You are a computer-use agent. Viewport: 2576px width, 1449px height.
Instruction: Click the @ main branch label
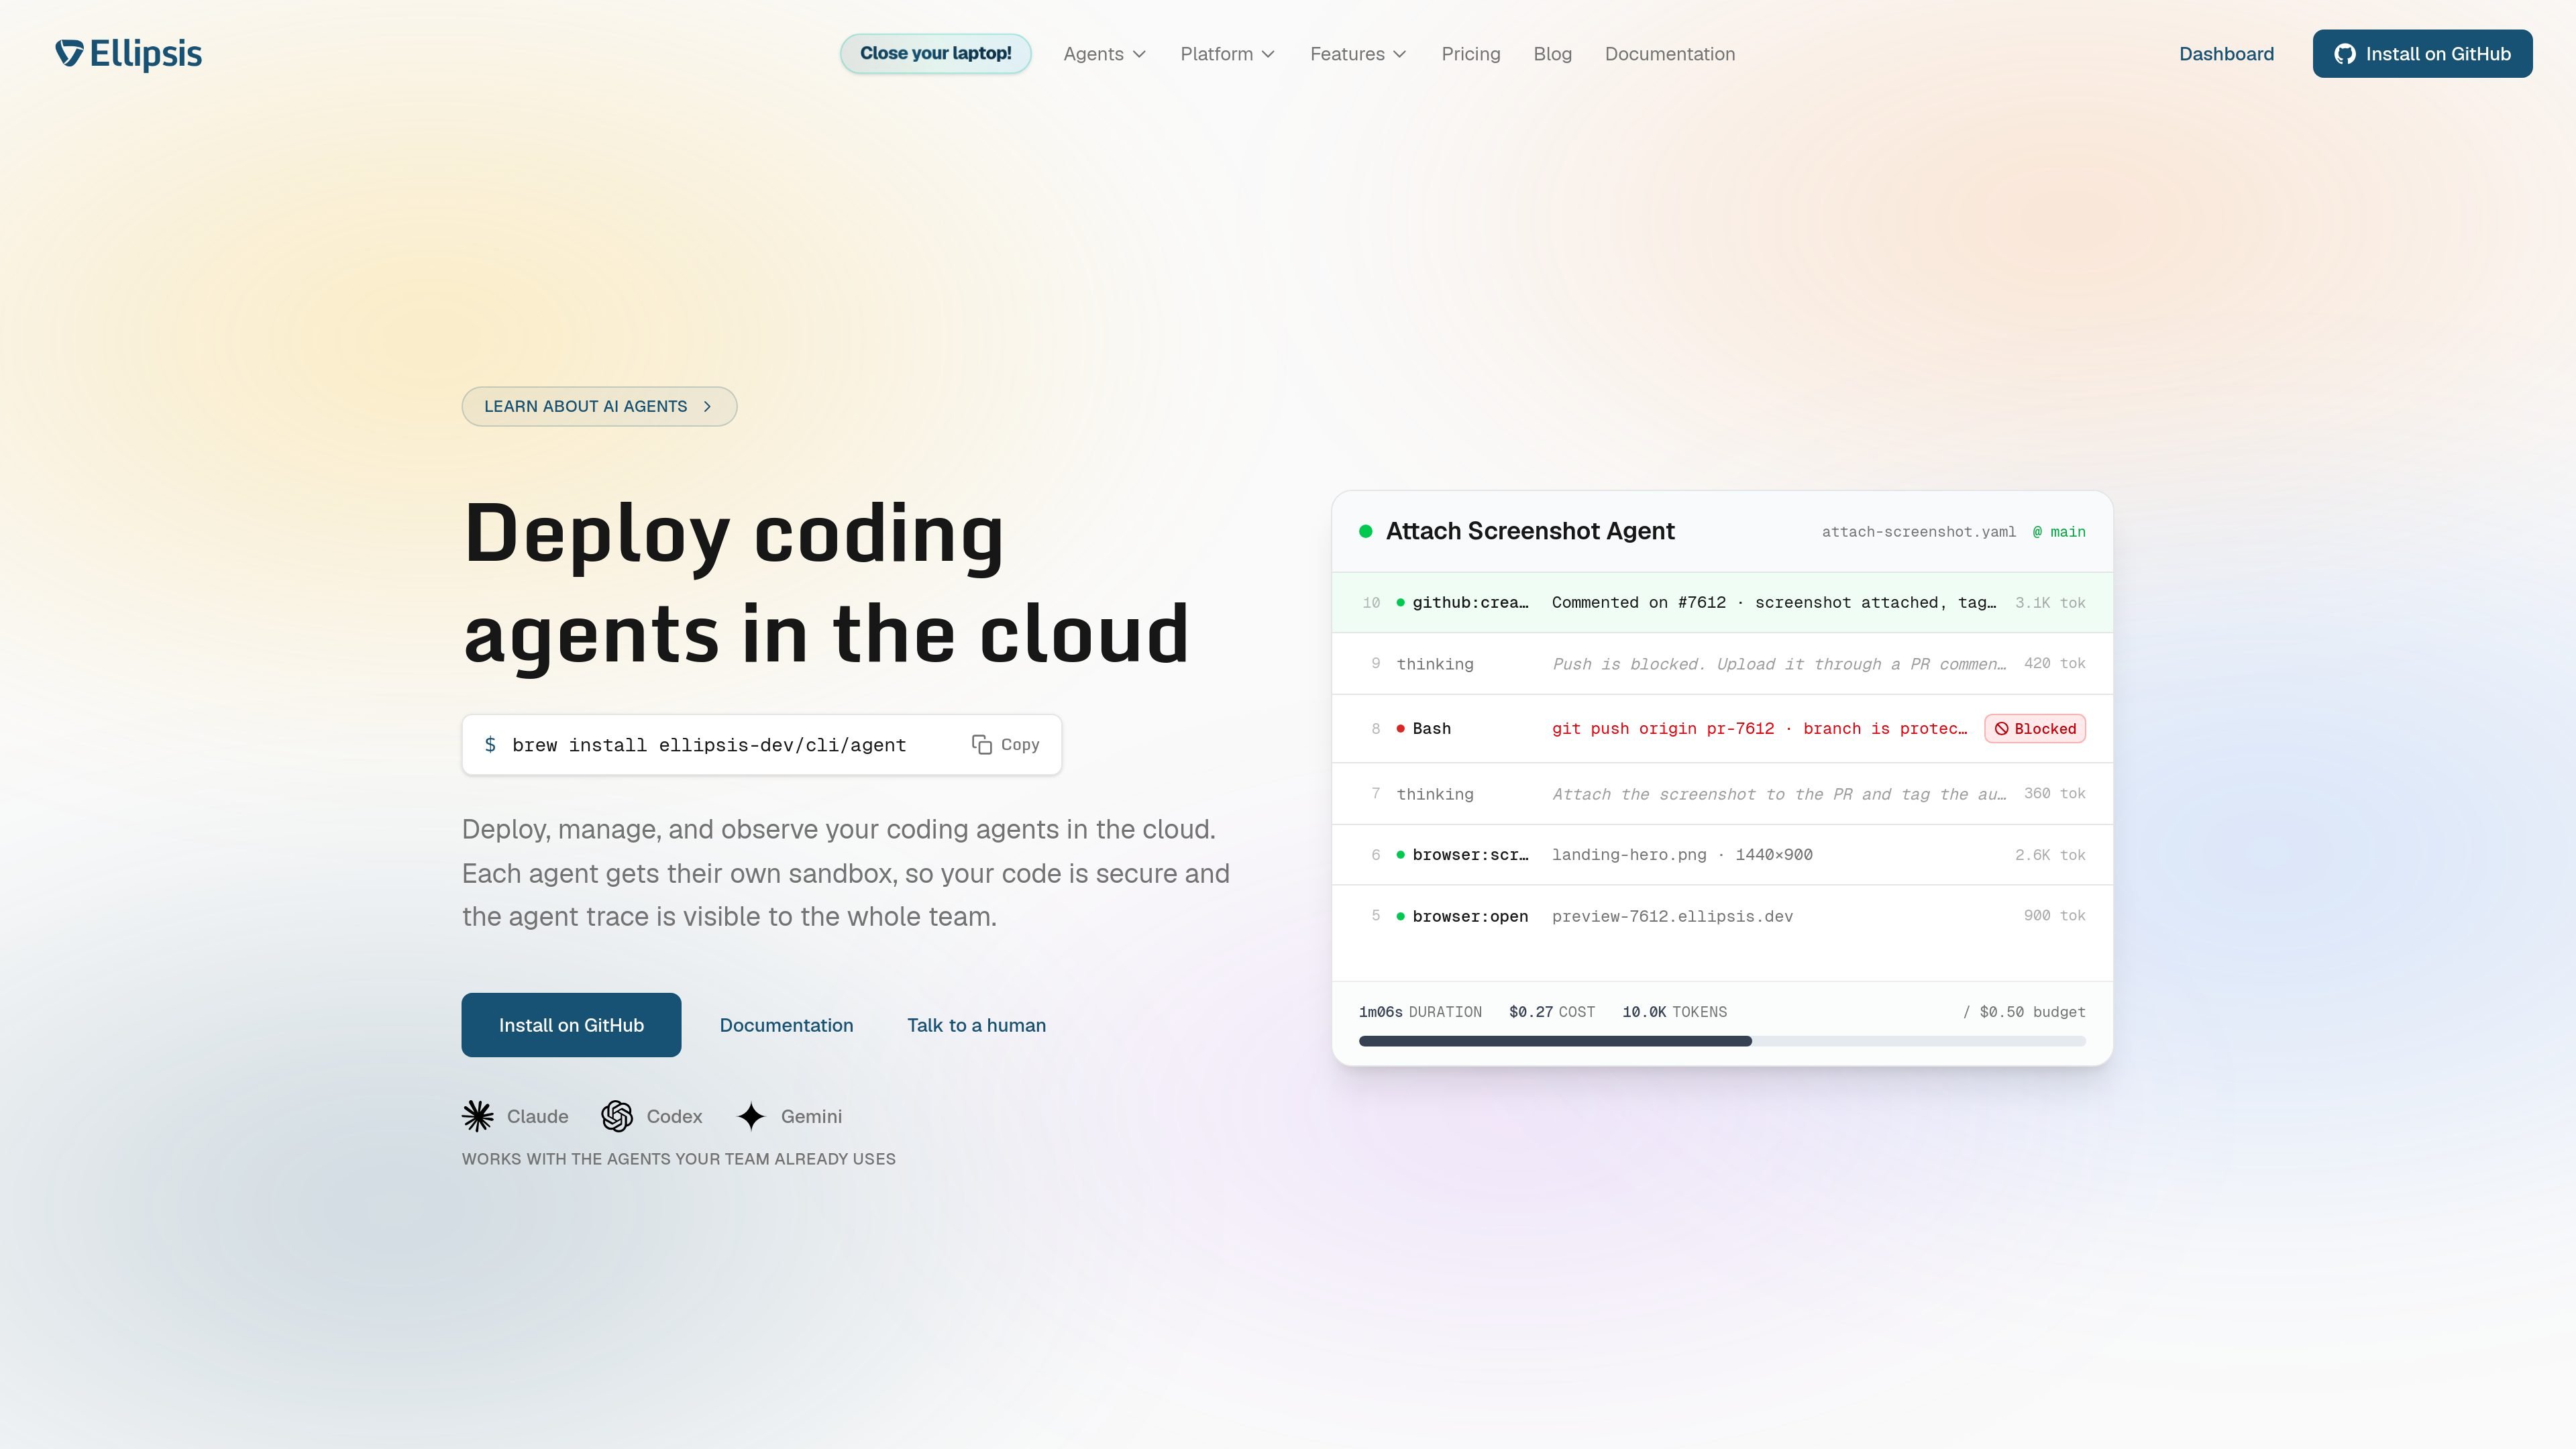pos(2059,532)
